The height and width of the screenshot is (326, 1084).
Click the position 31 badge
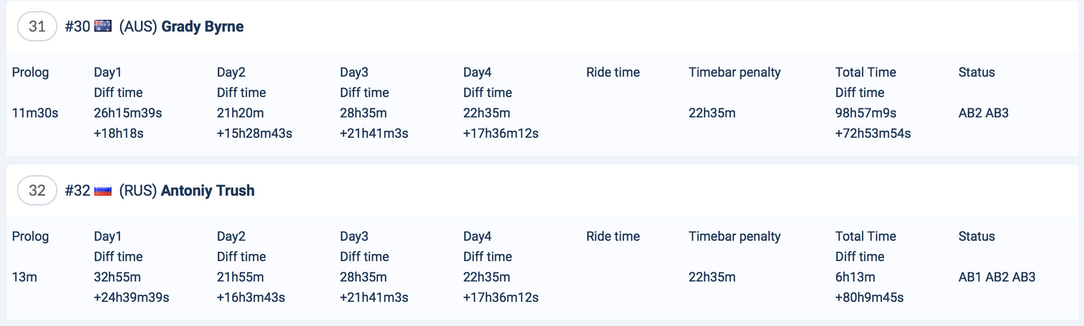(x=37, y=26)
